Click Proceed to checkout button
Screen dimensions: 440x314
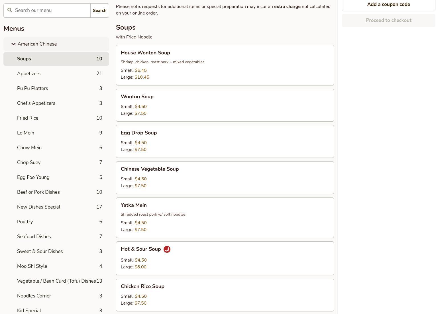(x=389, y=21)
